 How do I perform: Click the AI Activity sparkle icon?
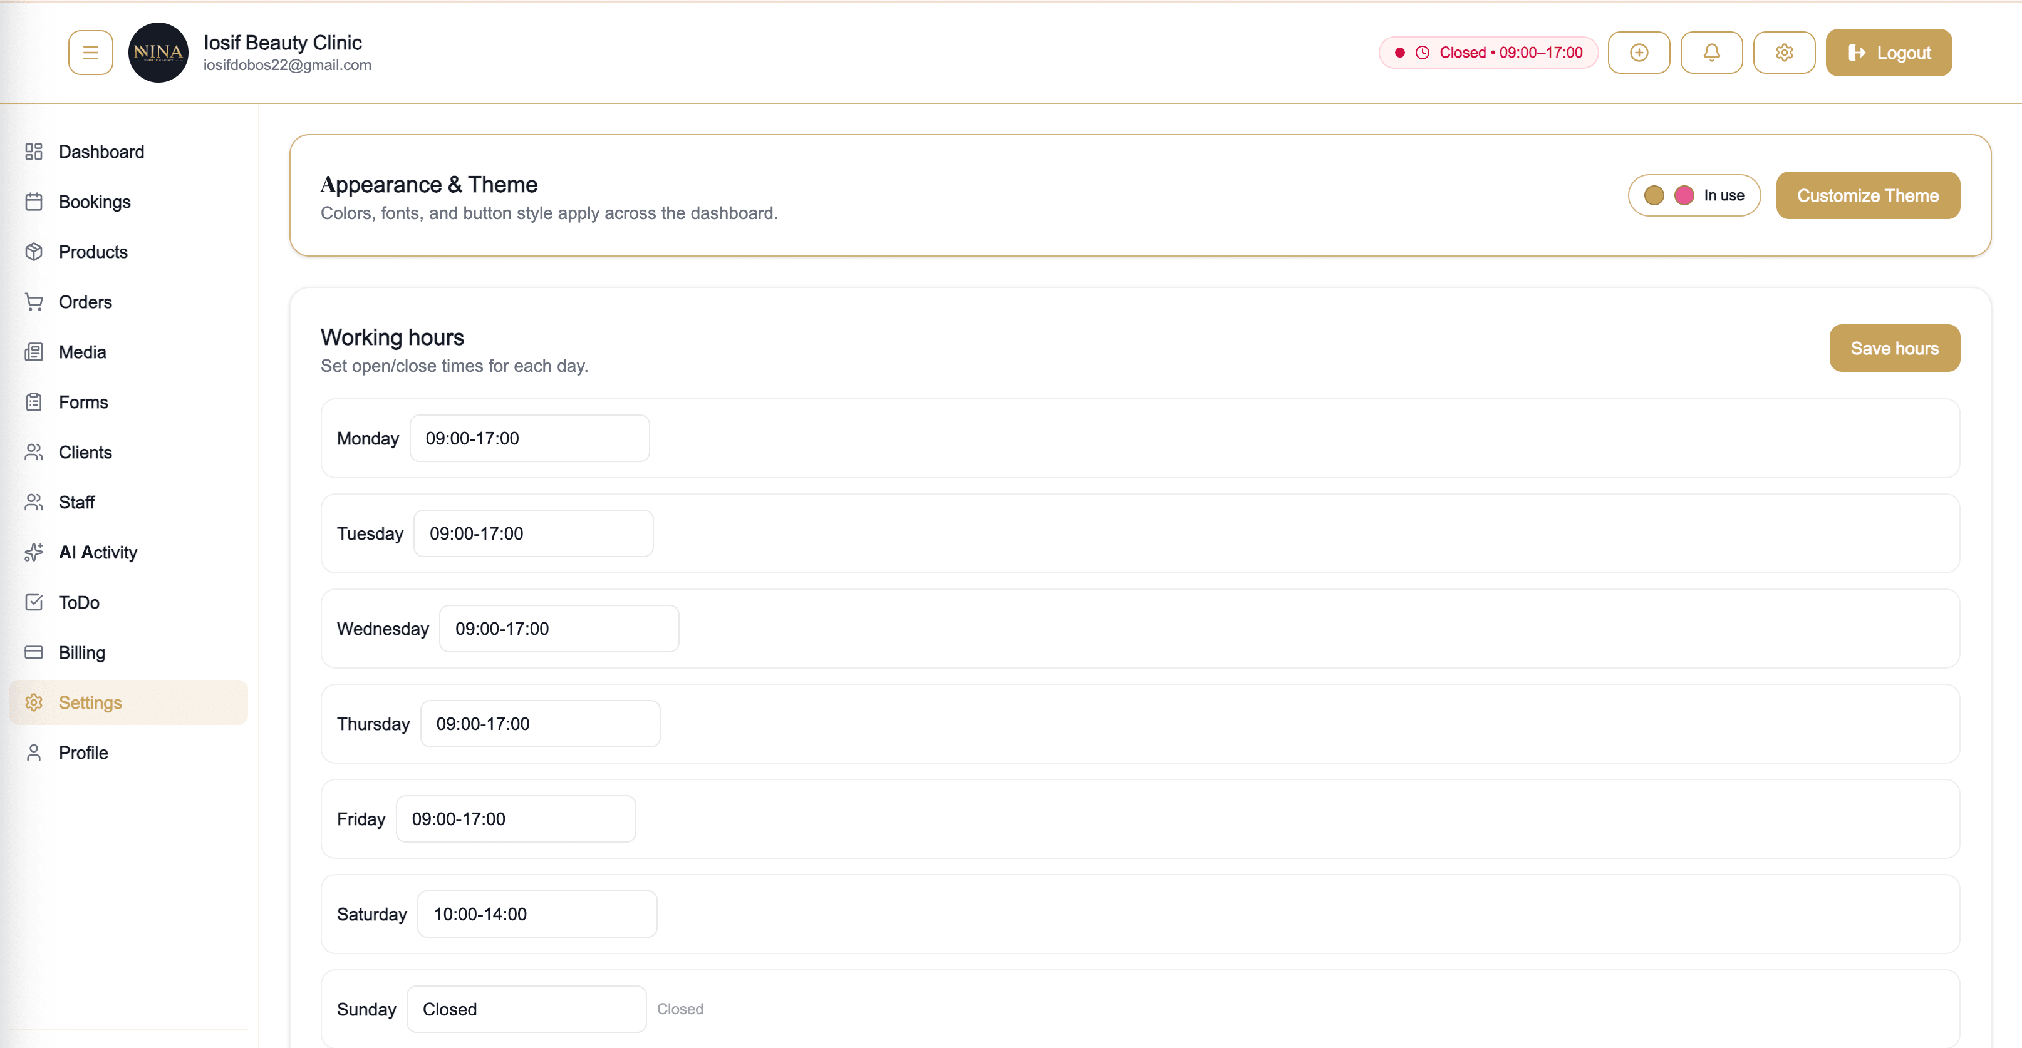pyautogui.click(x=34, y=552)
